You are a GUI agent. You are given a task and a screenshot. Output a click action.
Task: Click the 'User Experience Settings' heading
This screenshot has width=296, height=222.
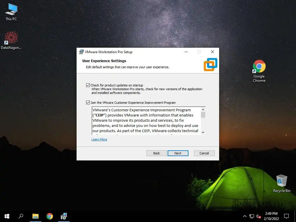(104, 61)
